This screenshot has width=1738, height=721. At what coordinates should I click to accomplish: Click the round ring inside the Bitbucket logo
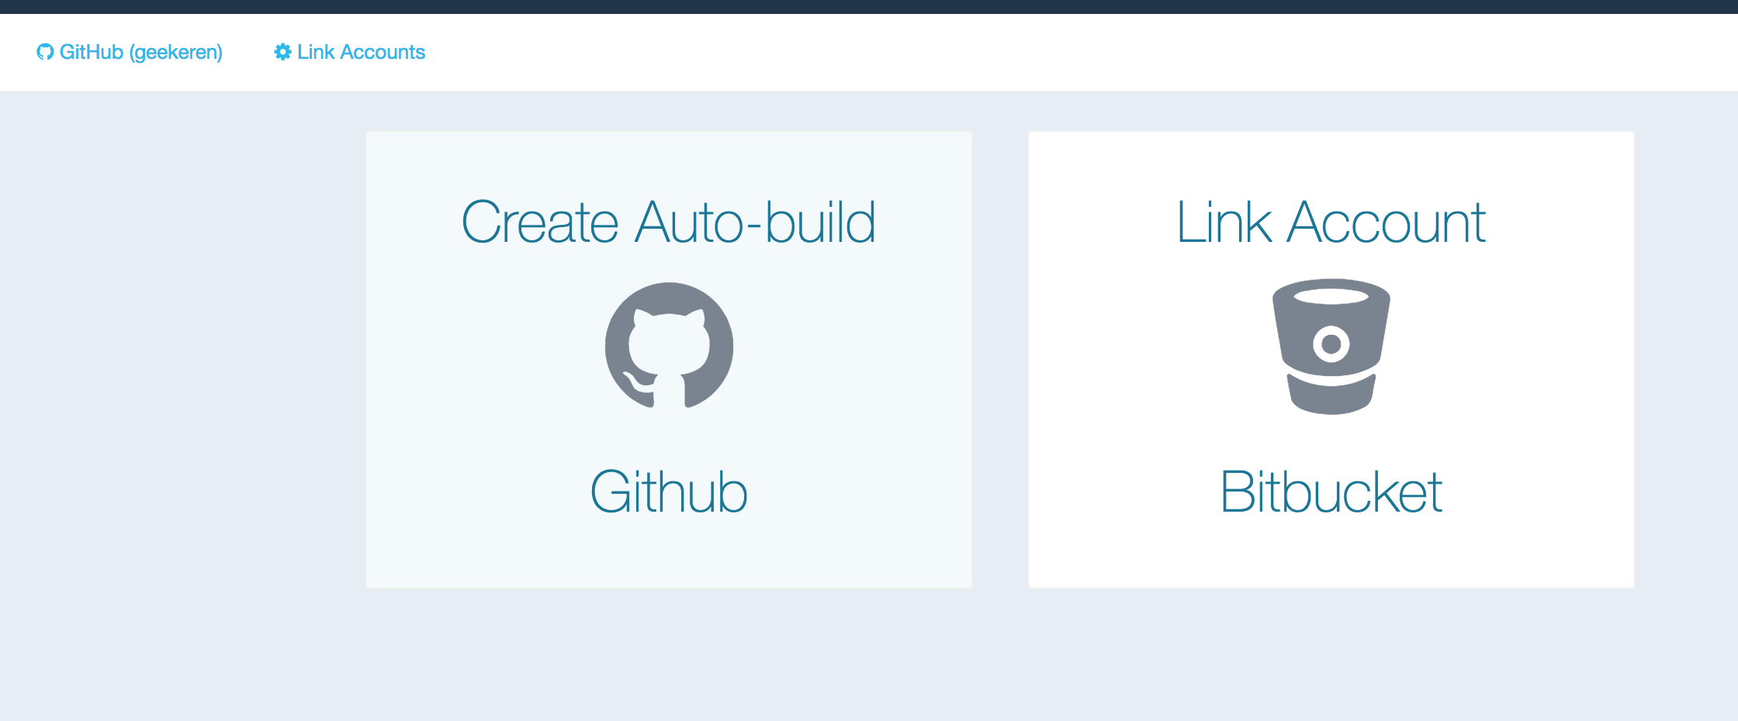pos(1331,343)
